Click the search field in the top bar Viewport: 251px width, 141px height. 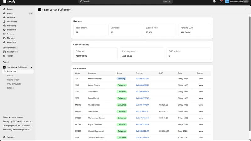coord(125,2)
